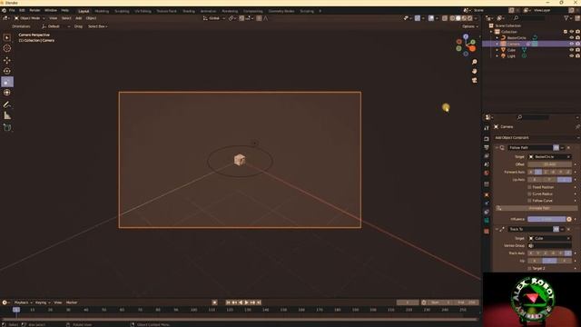Open the Add Object Constraint dropdown
This screenshot has width=581, height=327.
point(537,137)
